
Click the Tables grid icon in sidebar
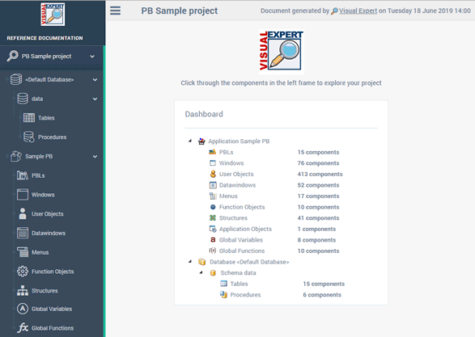[x=29, y=118]
